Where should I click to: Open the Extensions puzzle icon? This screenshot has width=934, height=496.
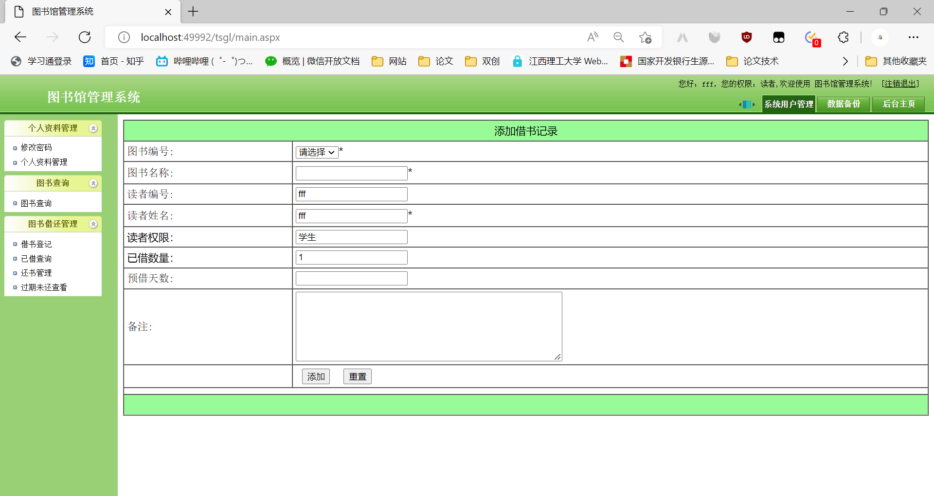click(843, 37)
